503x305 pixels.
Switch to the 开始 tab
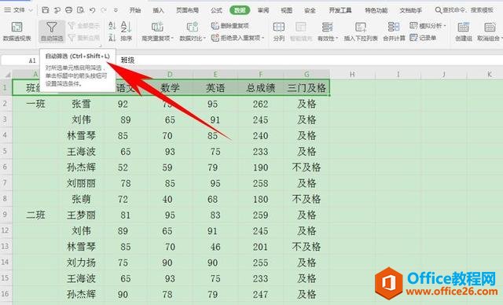[135, 10]
